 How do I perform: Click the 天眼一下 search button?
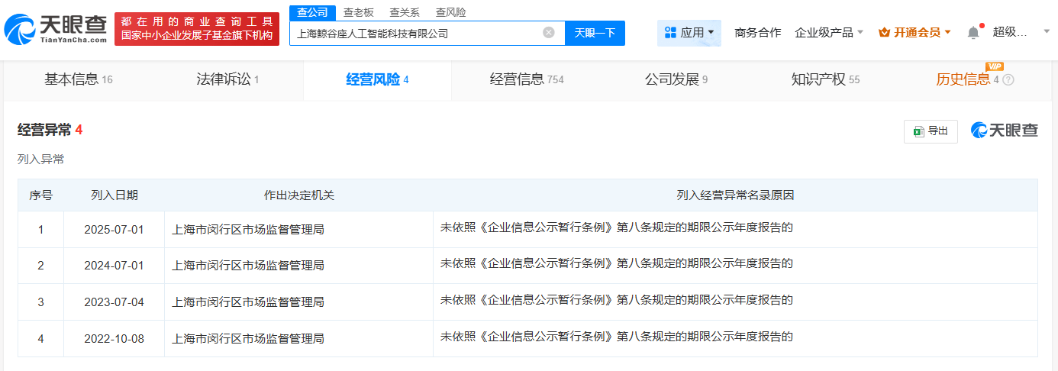tap(595, 33)
